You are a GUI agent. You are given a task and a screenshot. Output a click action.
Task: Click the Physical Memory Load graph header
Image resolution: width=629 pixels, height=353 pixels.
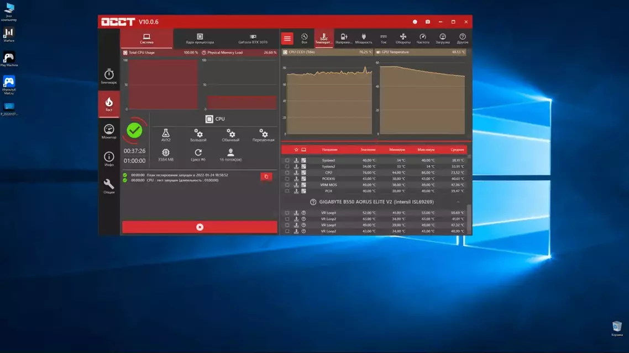[239, 52]
